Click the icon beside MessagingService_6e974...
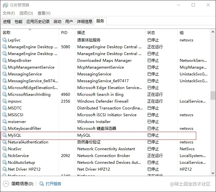The height and width of the screenshot is (192, 216). pyautogui.click(x=5, y=81)
